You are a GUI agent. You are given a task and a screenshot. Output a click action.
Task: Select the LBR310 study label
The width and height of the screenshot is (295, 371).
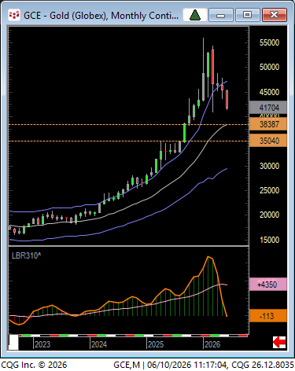click(x=26, y=255)
